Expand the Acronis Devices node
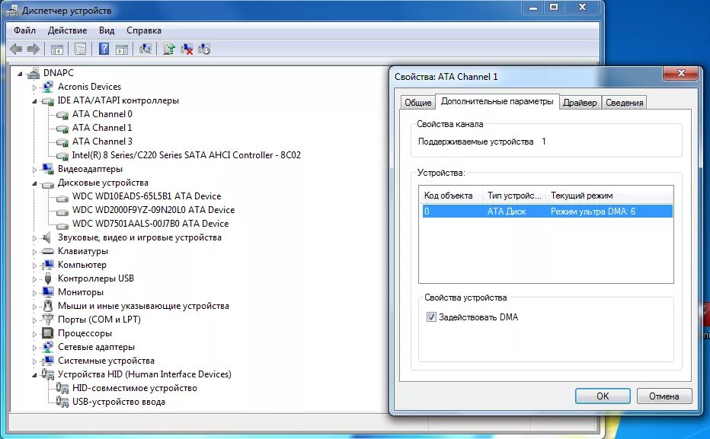Screen dimensions: 710x439 pyautogui.click(x=34, y=87)
